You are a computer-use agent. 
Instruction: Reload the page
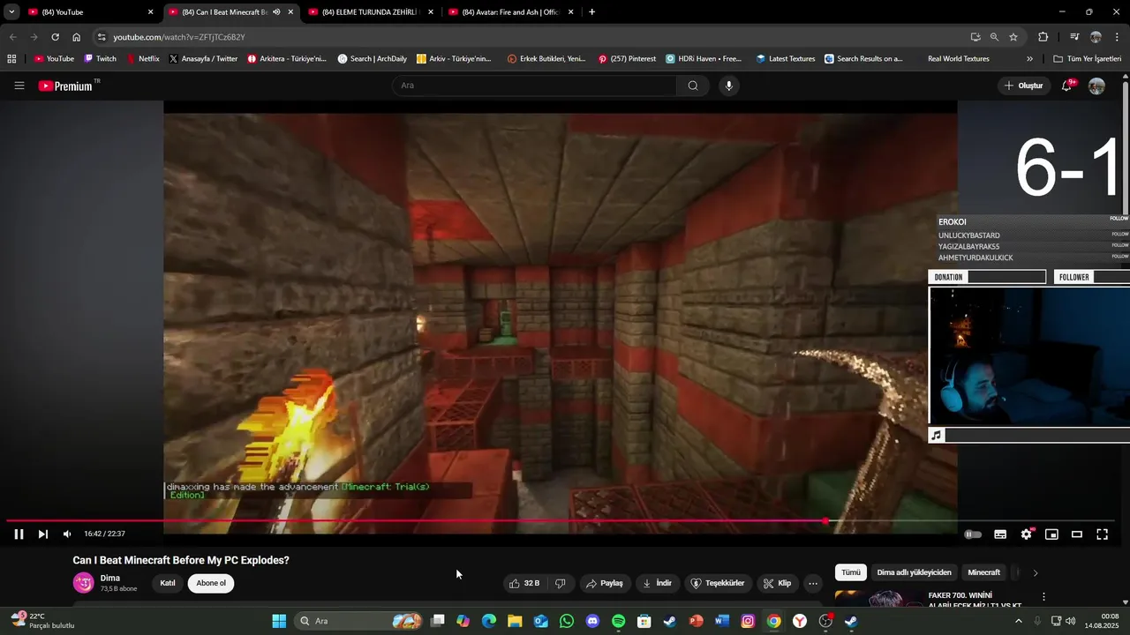[55, 37]
